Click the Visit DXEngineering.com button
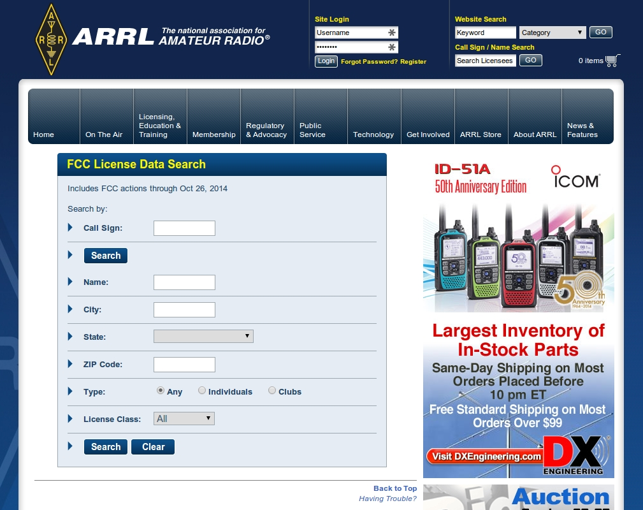 tap(486, 456)
